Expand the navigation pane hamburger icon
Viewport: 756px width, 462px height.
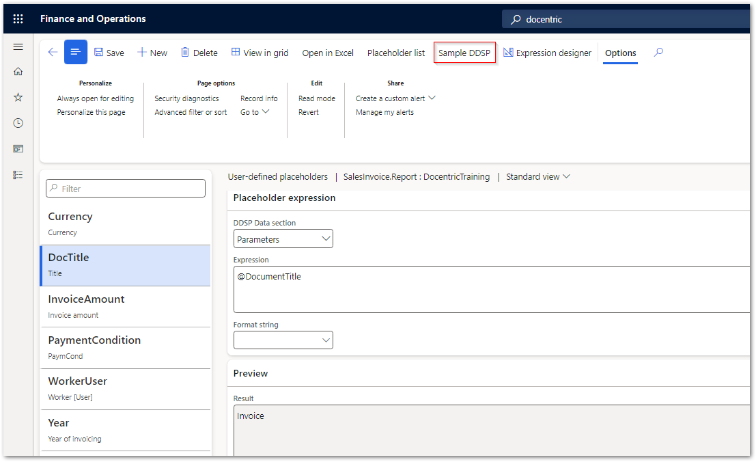click(x=18, y=46)
